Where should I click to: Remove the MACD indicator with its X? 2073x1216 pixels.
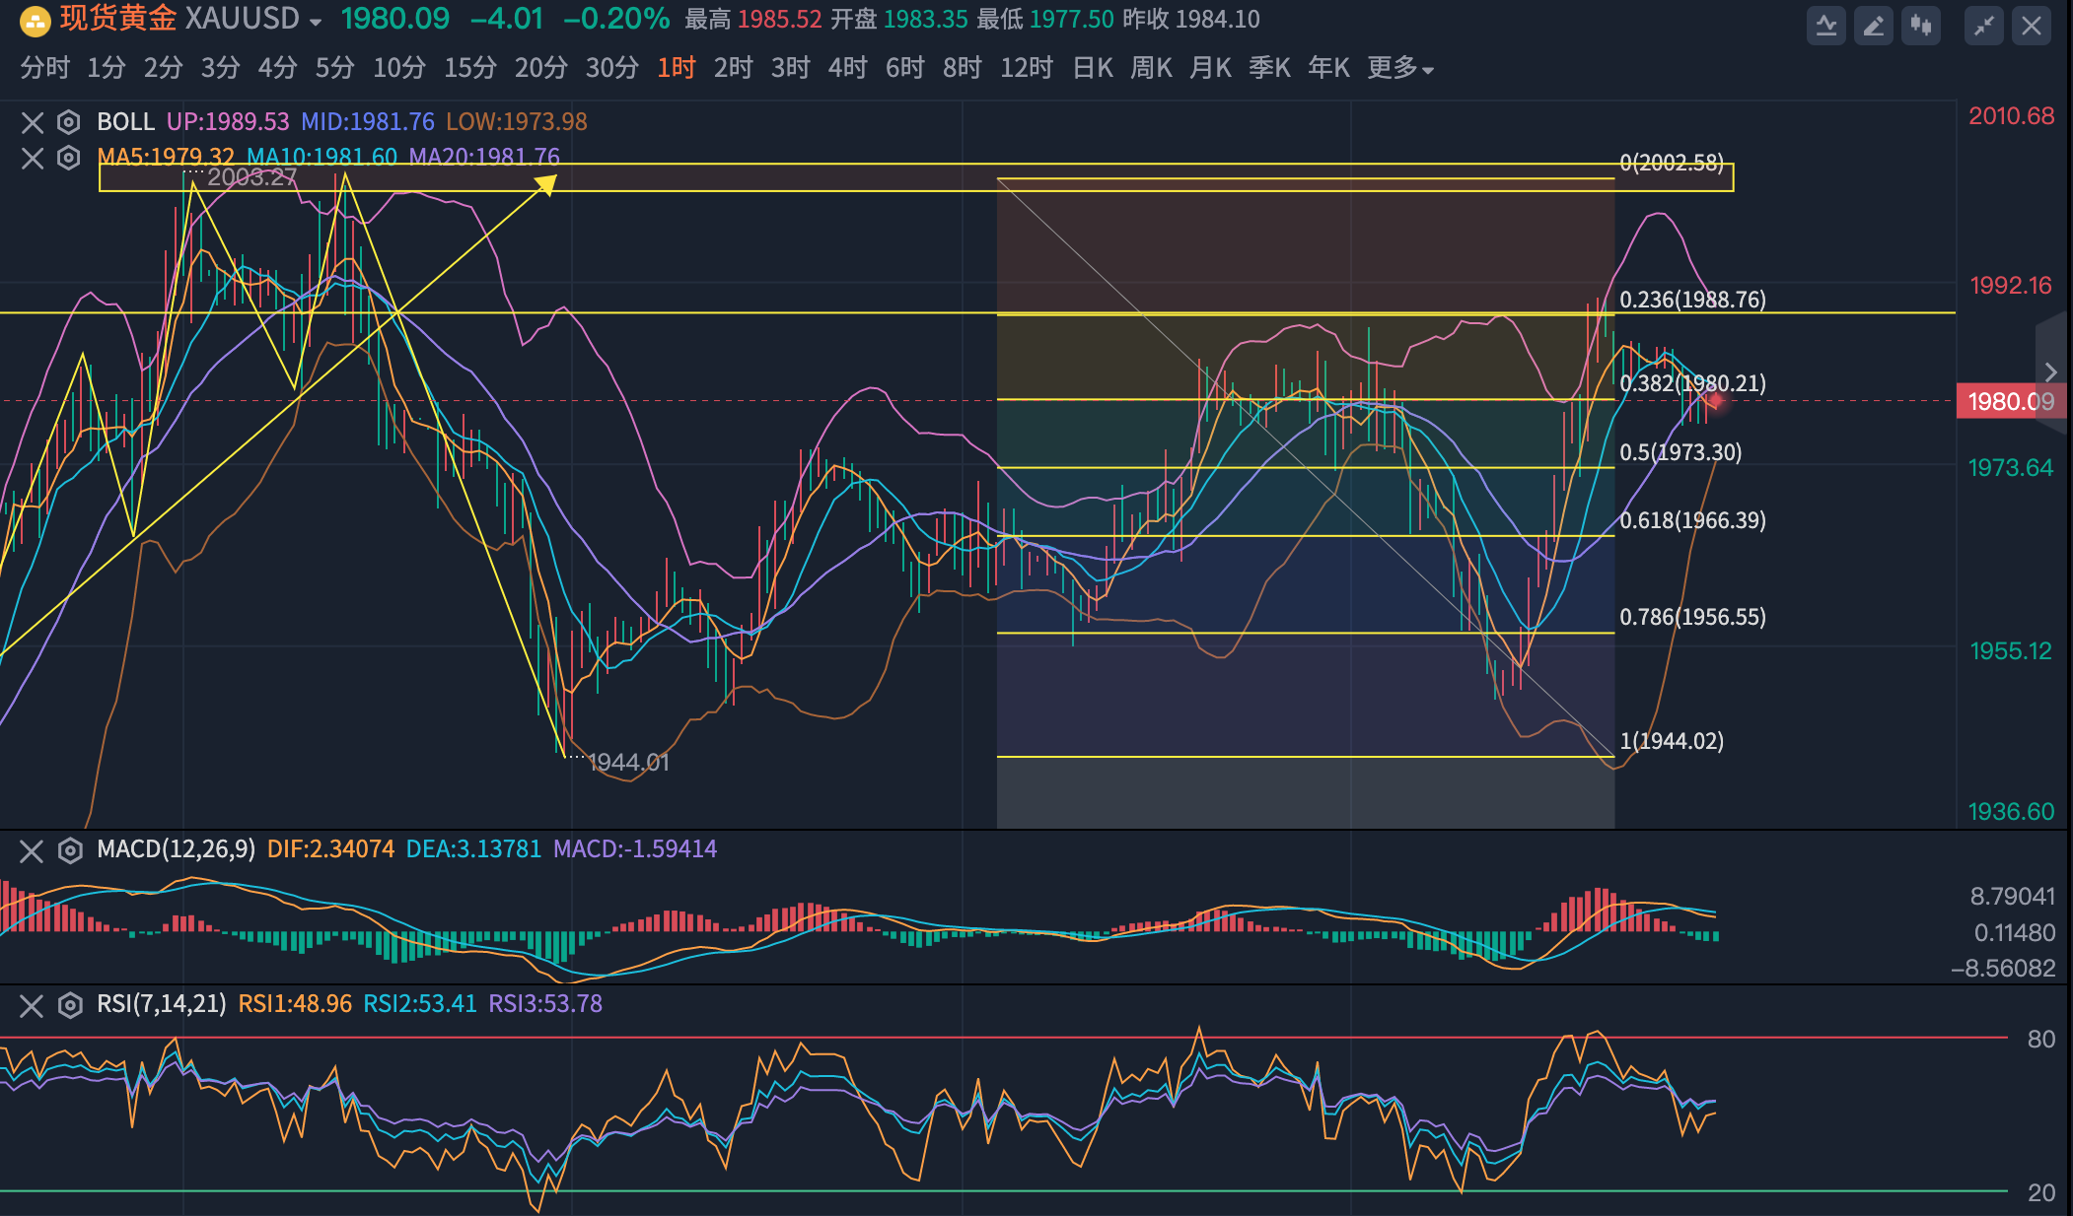point(32,850)
